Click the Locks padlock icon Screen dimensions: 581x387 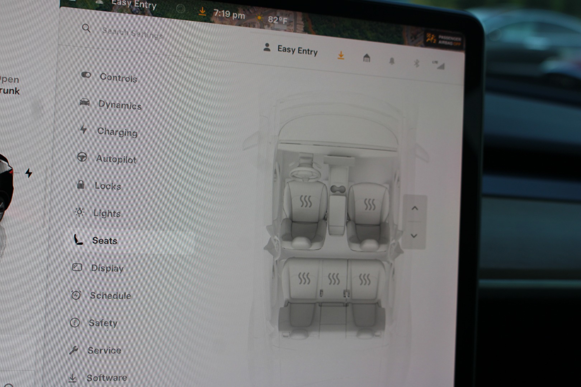[x=81, y=184]
